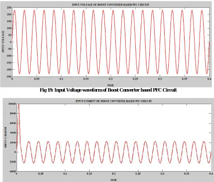Click the 0.35 time tick in voltage plot

pos(185,79)
